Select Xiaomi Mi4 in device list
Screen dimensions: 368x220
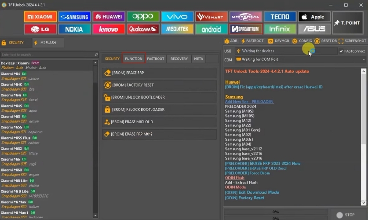click(x=47, y=76)
